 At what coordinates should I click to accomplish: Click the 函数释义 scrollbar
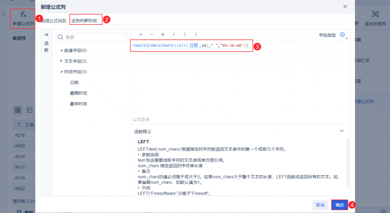click(348, 163)
